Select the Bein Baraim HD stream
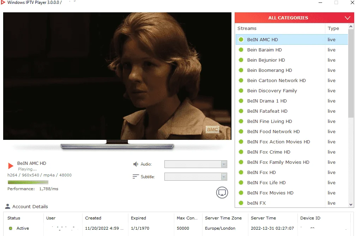 coord(292,50)
